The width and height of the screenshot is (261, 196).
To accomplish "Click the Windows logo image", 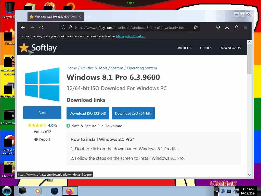I will point(42,84).
